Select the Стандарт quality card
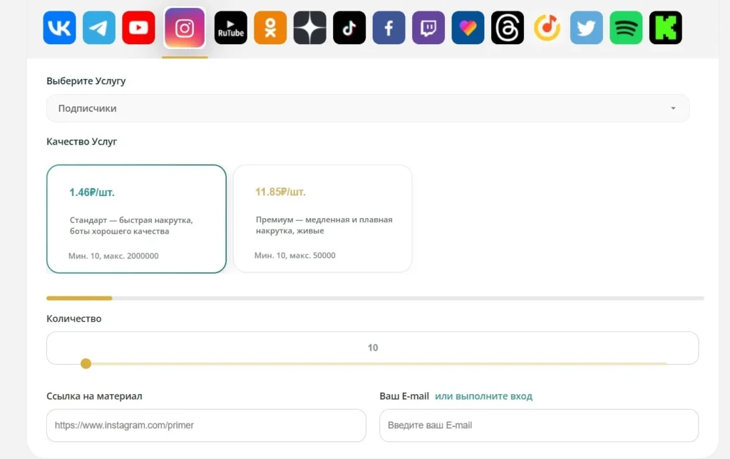Screen dimensions: 730x459 click(x=136, y=219)
